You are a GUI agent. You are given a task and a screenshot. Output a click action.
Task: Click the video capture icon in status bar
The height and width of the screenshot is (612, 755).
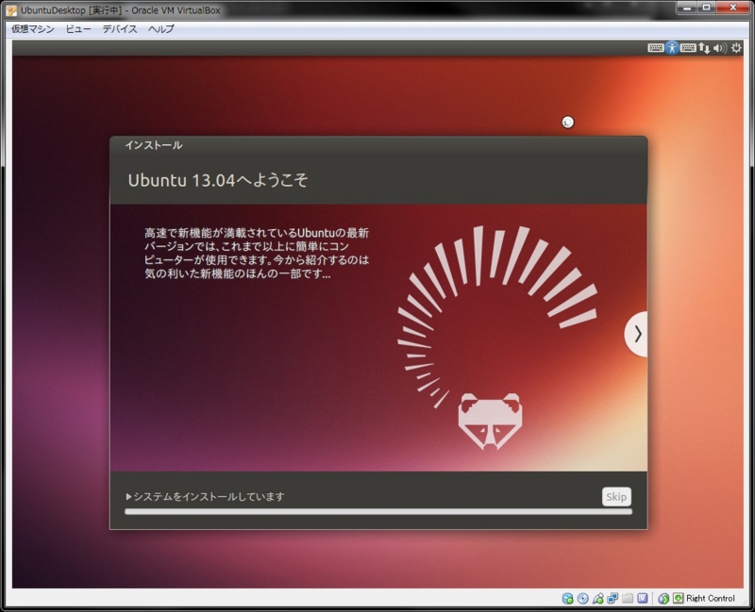pos(643,599)
